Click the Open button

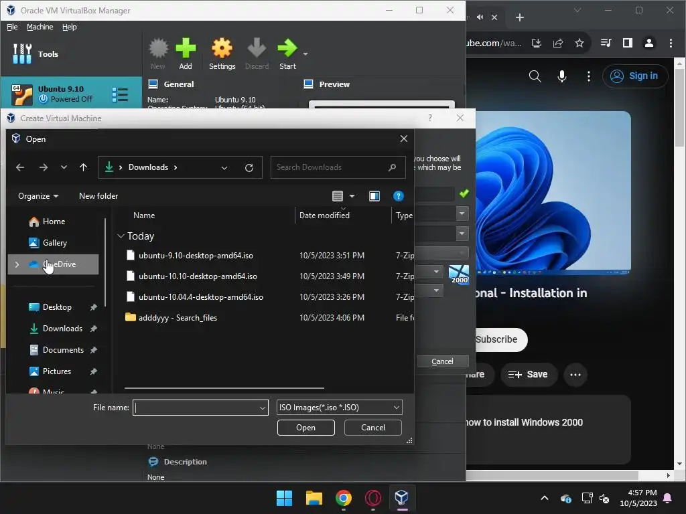[305, 428]
